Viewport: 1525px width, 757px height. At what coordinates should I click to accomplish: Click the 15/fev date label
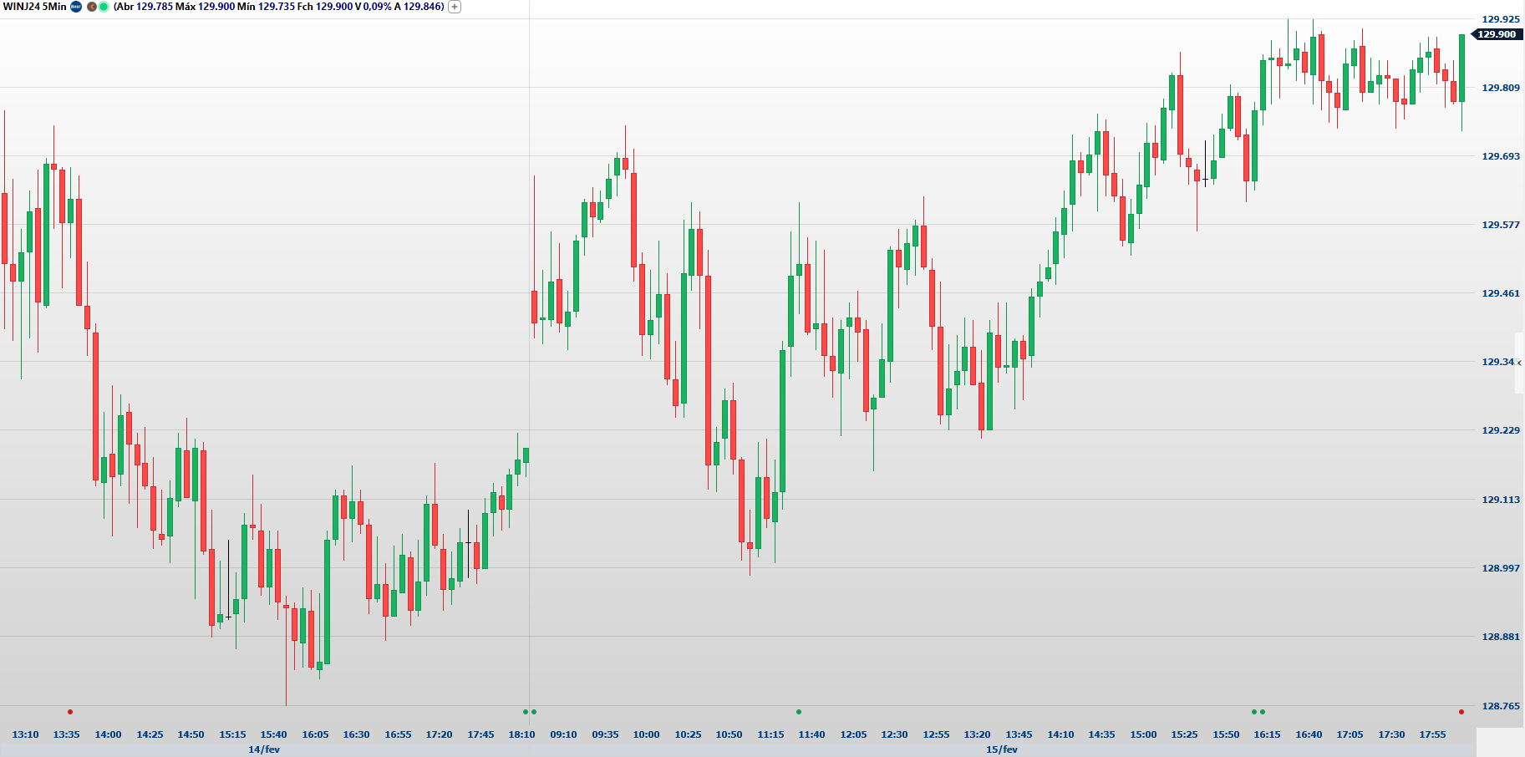tap(1002, 749)
